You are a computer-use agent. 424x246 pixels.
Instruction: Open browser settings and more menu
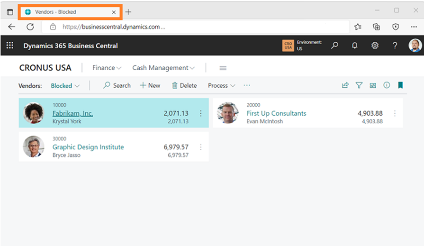(414, 27)
